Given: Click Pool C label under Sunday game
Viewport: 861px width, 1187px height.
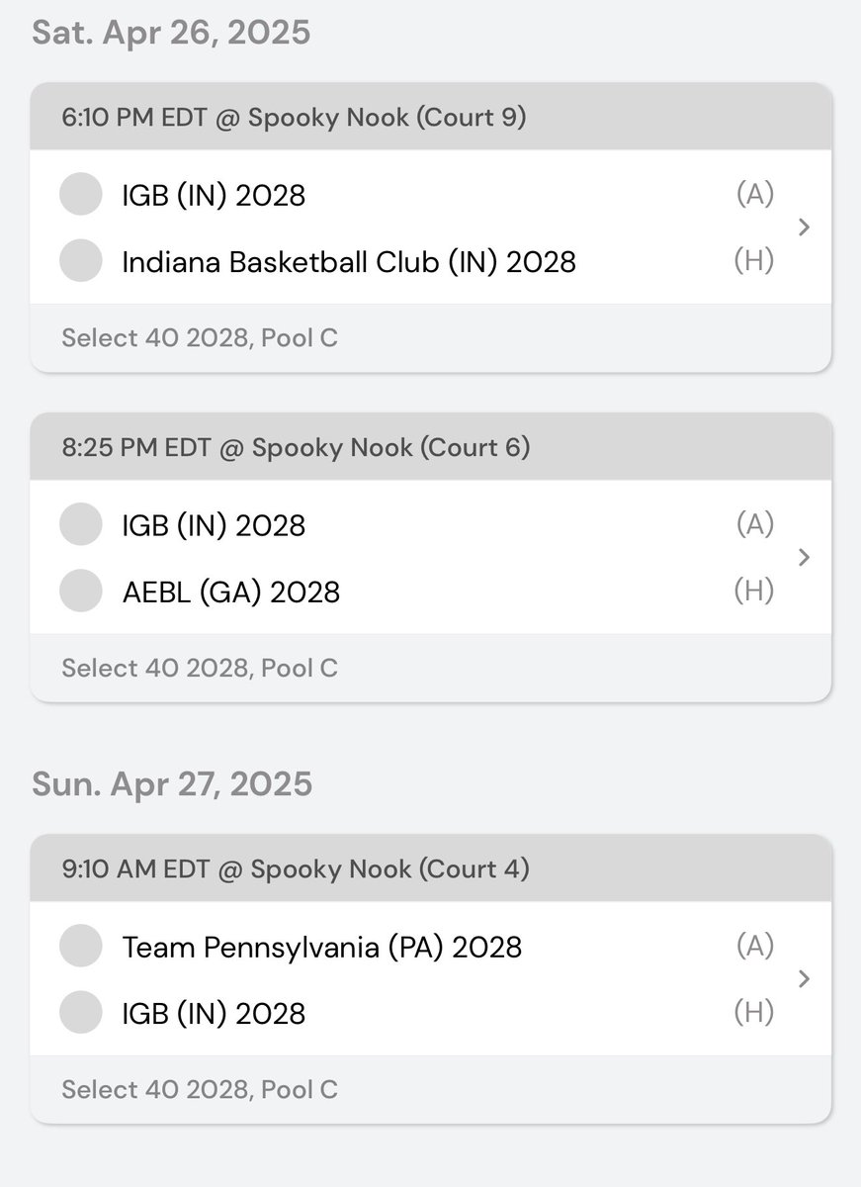Looking at the screenshot, I should (200, 1090).
